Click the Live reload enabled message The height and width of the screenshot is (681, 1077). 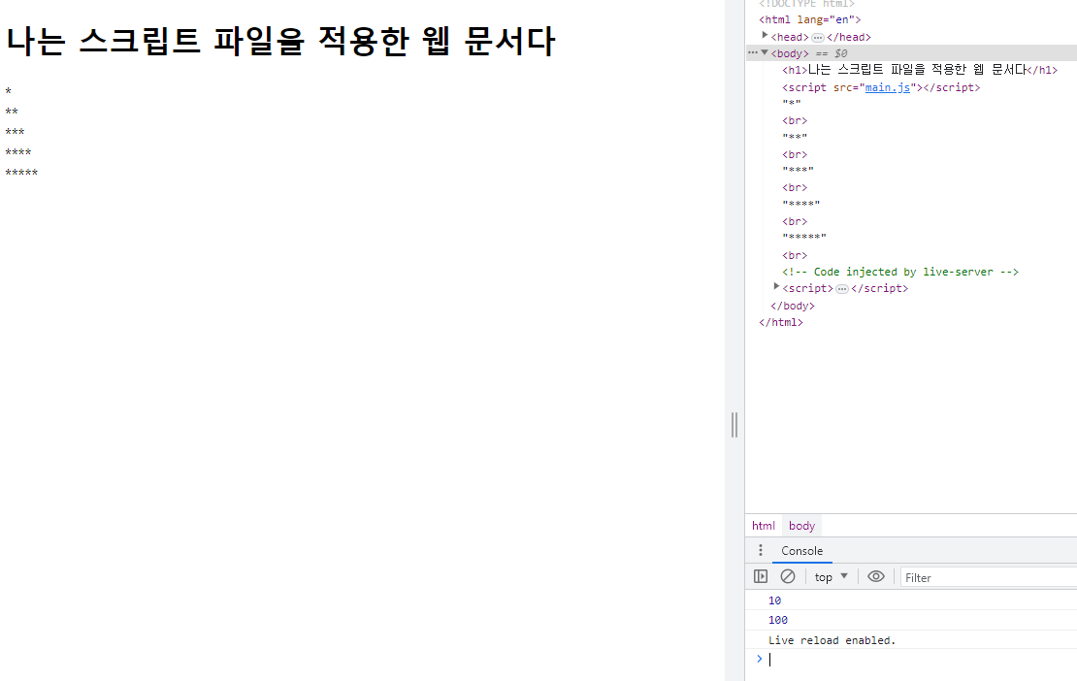pyautogui.click(x=832, y=640)
